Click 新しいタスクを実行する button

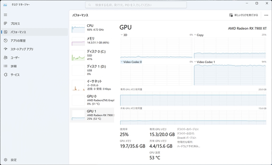244,15
